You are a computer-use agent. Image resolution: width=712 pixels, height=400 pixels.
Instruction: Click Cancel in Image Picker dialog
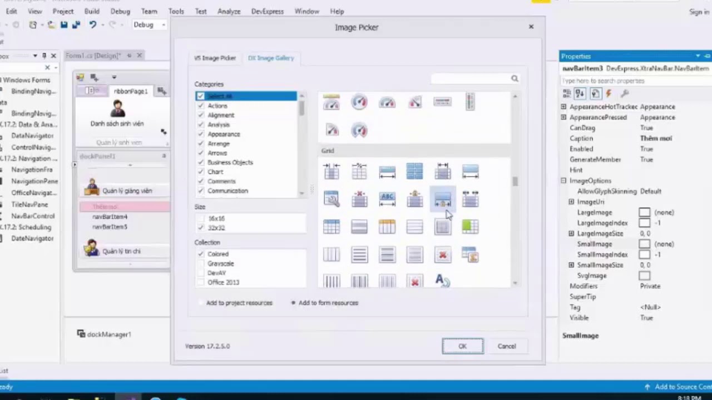[507, 346]
